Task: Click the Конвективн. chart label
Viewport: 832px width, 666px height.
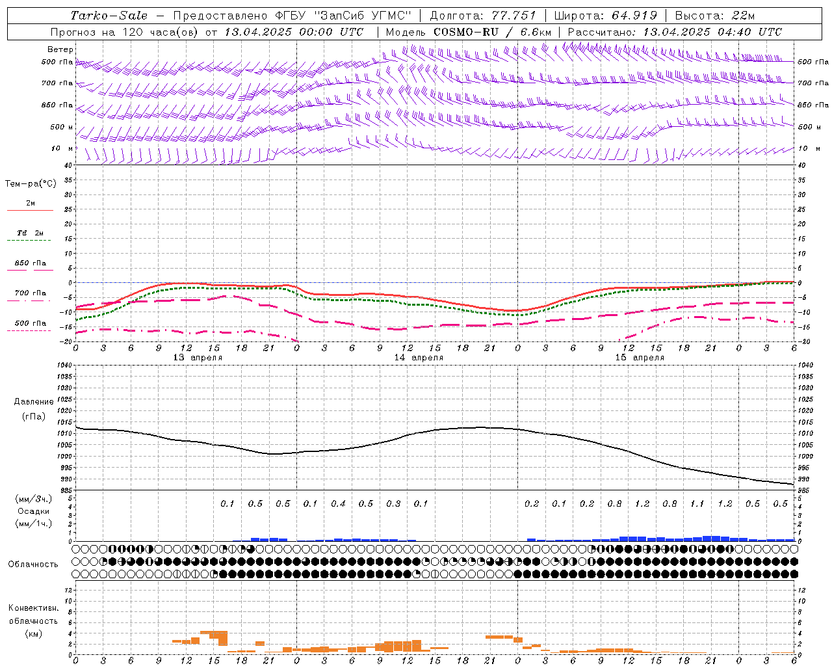Action: 33,608
